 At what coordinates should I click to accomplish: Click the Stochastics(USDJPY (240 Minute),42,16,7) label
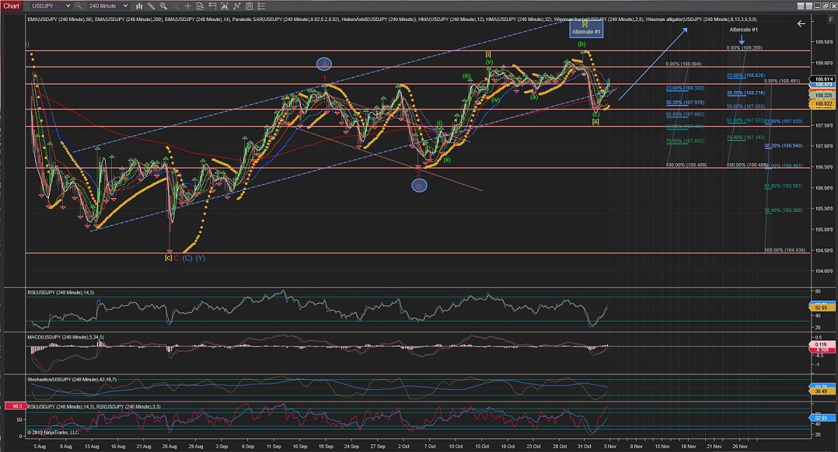coord(72,380)
